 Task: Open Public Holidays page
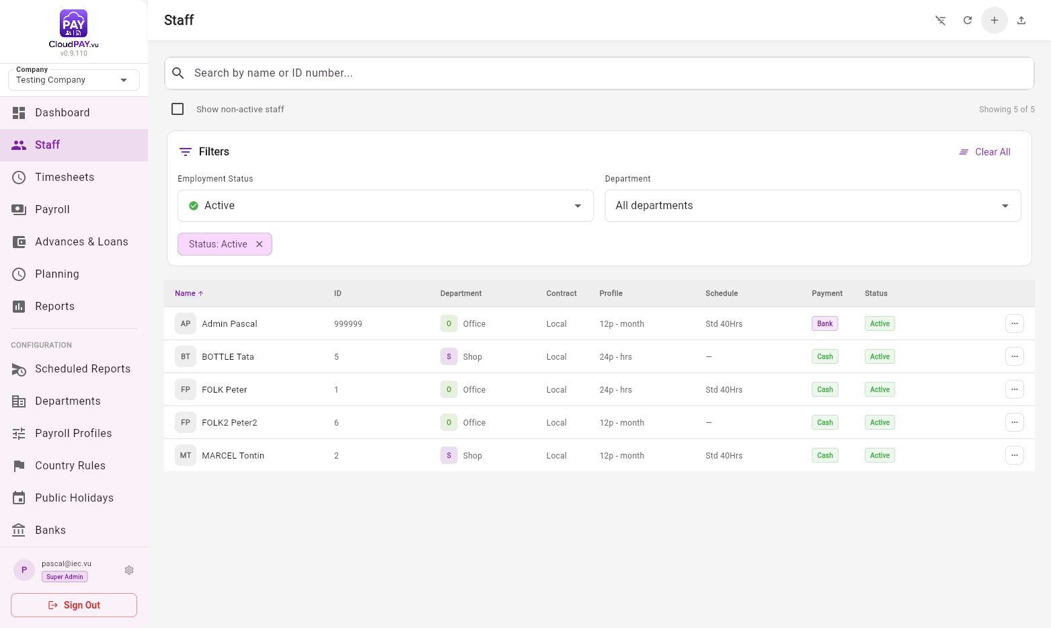pos(74,498)
